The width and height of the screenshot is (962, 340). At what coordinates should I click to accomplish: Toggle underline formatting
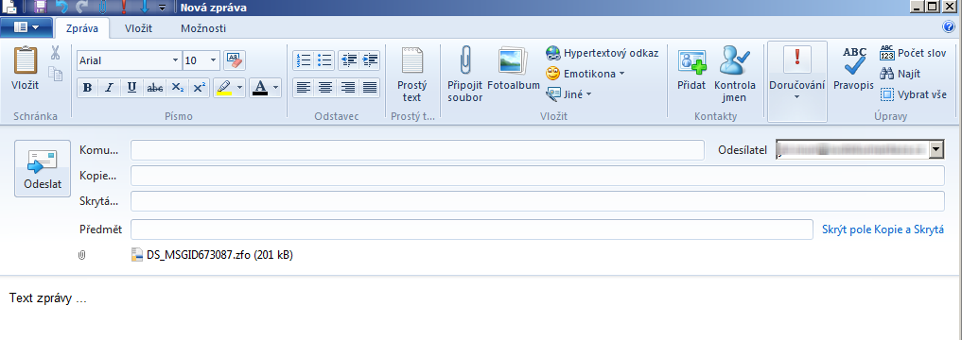pyautogui.click(x=131, y=88)
